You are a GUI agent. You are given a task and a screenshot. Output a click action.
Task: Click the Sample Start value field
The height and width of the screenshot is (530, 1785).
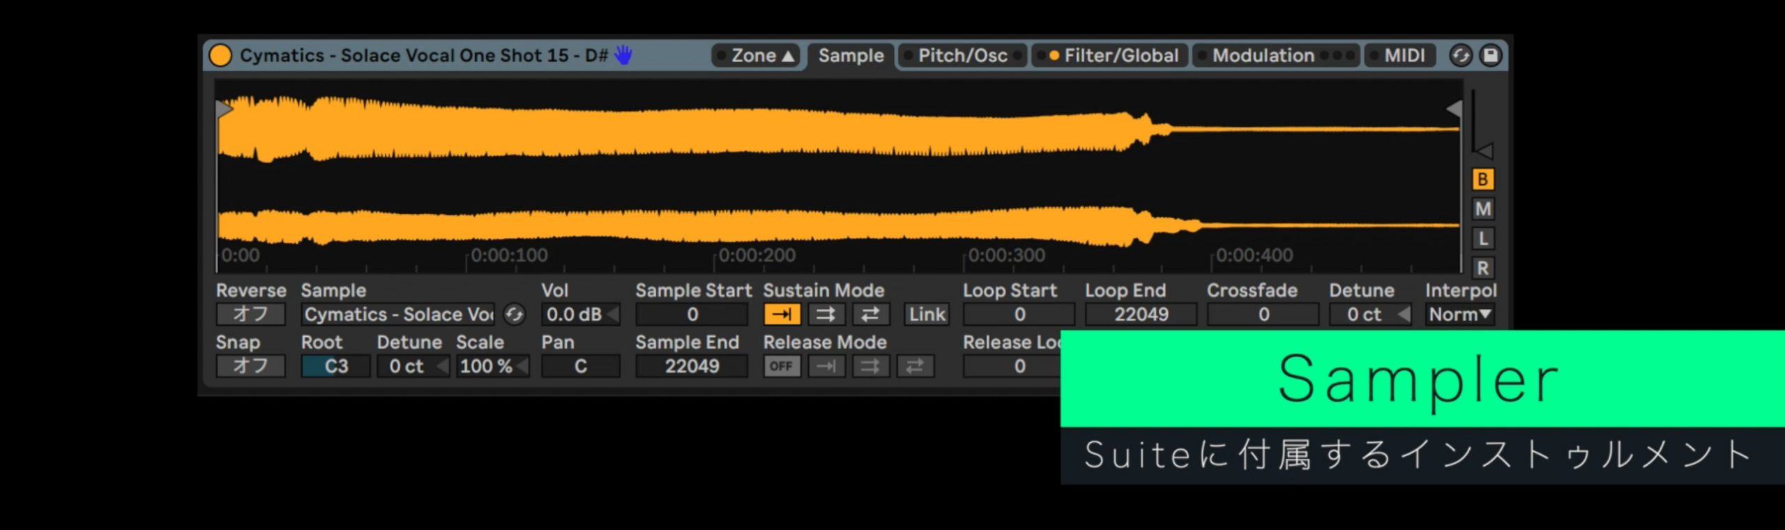click(692, 315)
